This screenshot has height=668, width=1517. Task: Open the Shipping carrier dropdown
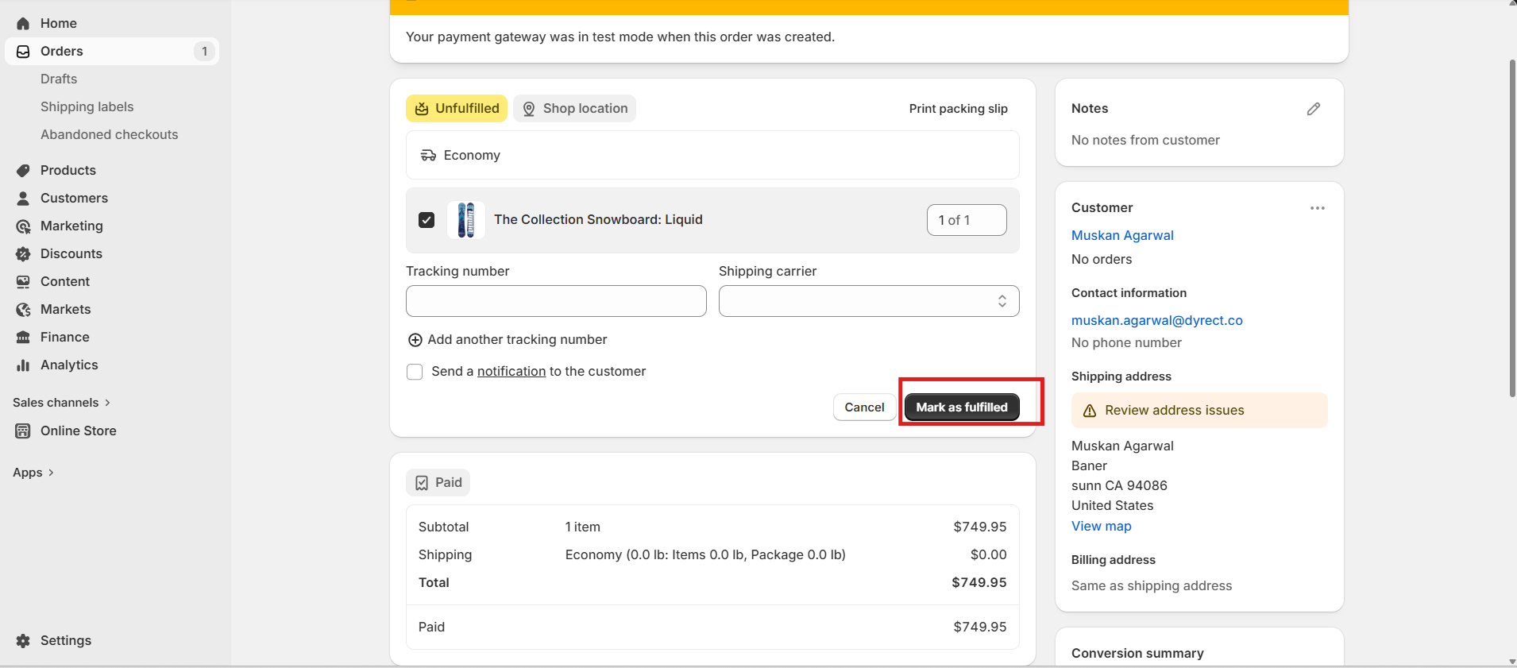[868, 301]
